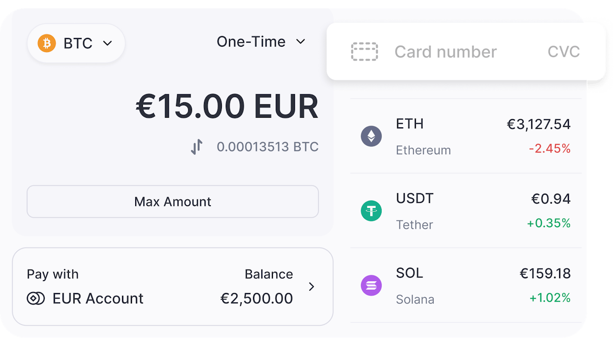Image resolution: width=616 pixels, height=346 pixels.
Task: Click the chevron beside the EUR balance
Action: pyautogui.click(x=311, y=286)
